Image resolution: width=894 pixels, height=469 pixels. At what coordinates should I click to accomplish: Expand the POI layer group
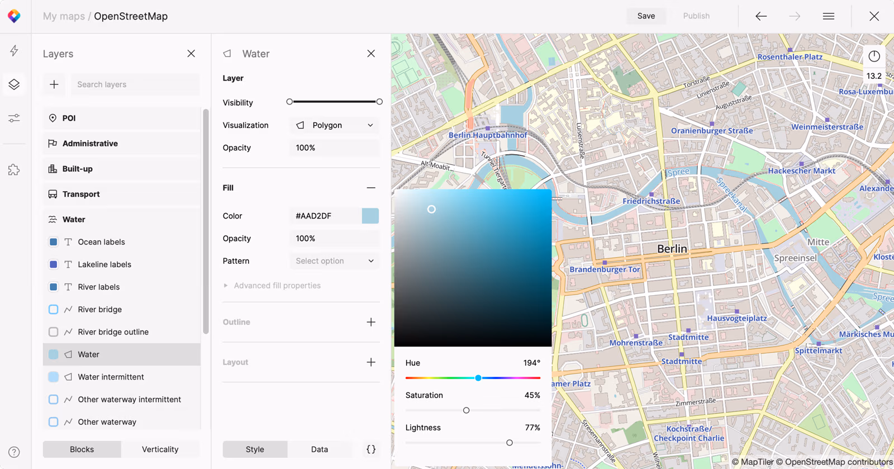coord(121,118)
